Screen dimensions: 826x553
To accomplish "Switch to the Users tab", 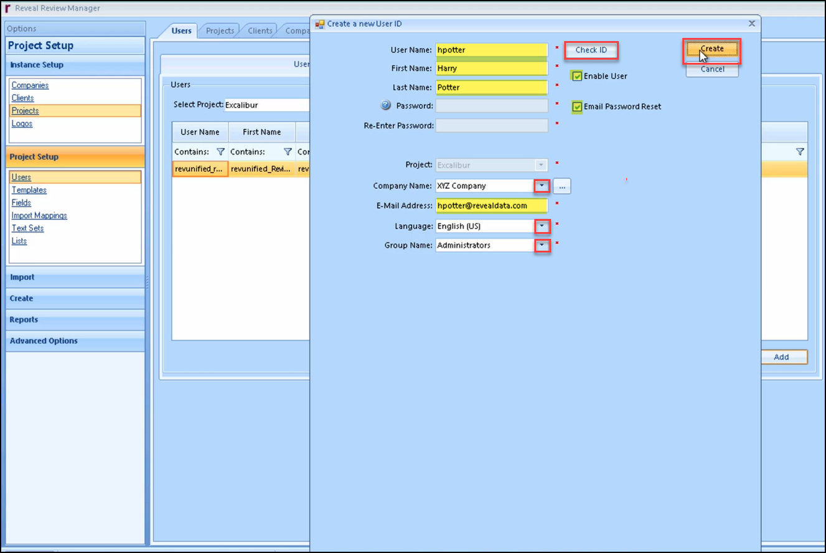I will click(x=181, y=31).
